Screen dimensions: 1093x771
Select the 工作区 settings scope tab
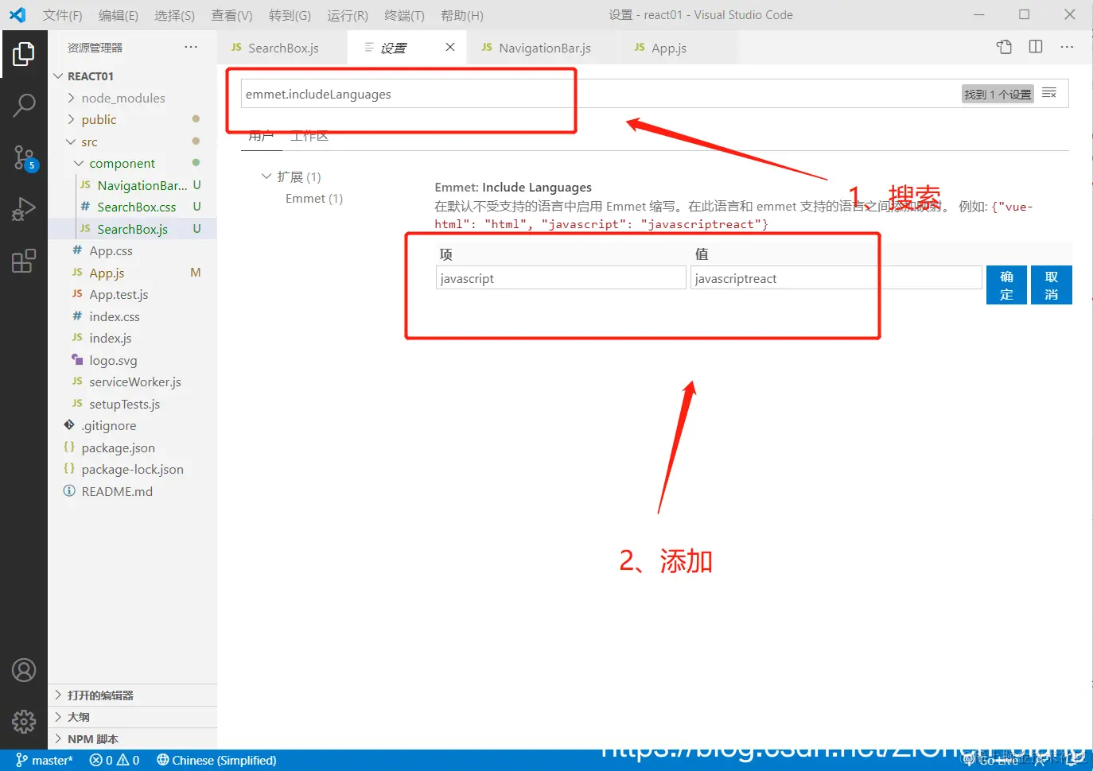(x=309, y=136)
